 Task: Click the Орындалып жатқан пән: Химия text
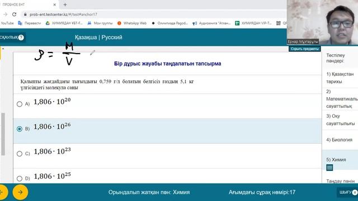(149, 192)
